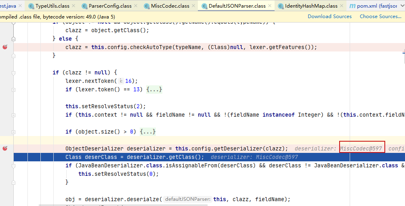
Task: Toggle the gutter fold marker for object.size() if
Action: [x=13, y=132]
